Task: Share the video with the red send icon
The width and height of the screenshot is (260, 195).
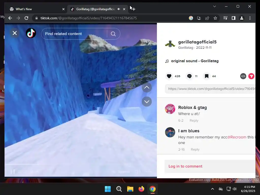Action: tap(251, 76)
